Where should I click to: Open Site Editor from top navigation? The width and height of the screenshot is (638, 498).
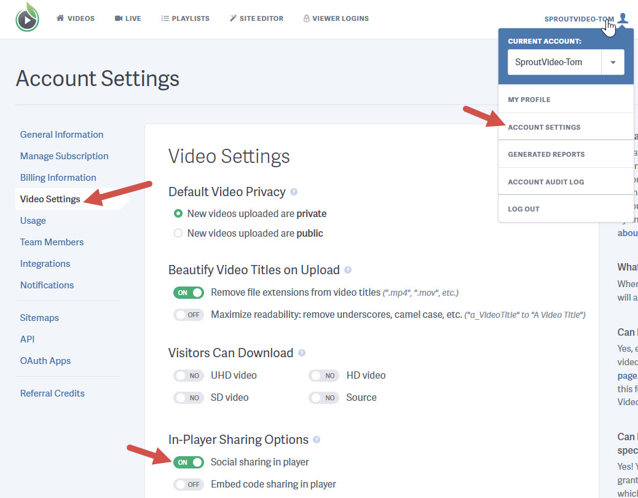click(x=256, y=18)
